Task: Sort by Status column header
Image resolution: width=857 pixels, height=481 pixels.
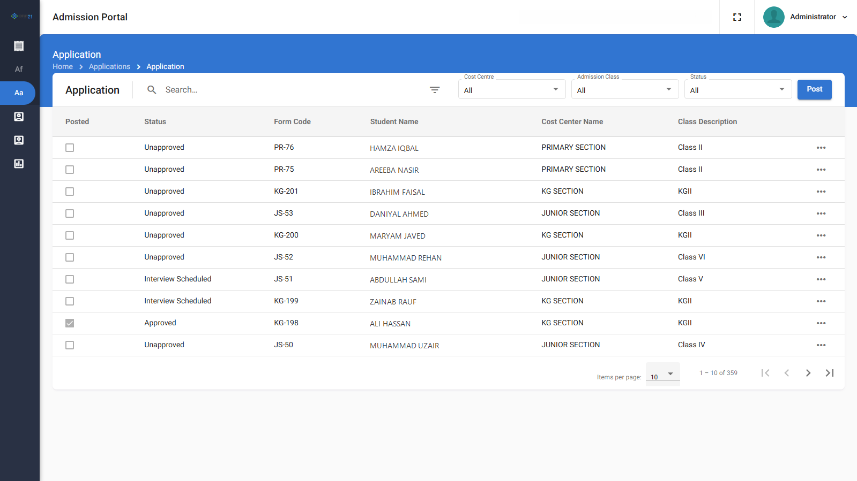Action: coord(155,121)
